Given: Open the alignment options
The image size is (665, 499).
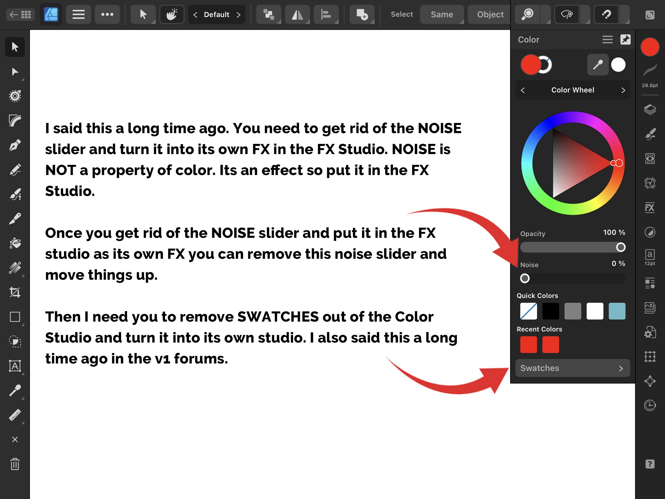Looking at the screenshot, I should pyautogui.click(x=326, y=14).
